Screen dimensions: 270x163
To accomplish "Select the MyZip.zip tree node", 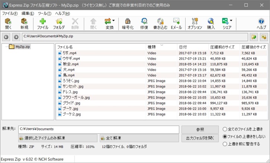I will [23, 47].
